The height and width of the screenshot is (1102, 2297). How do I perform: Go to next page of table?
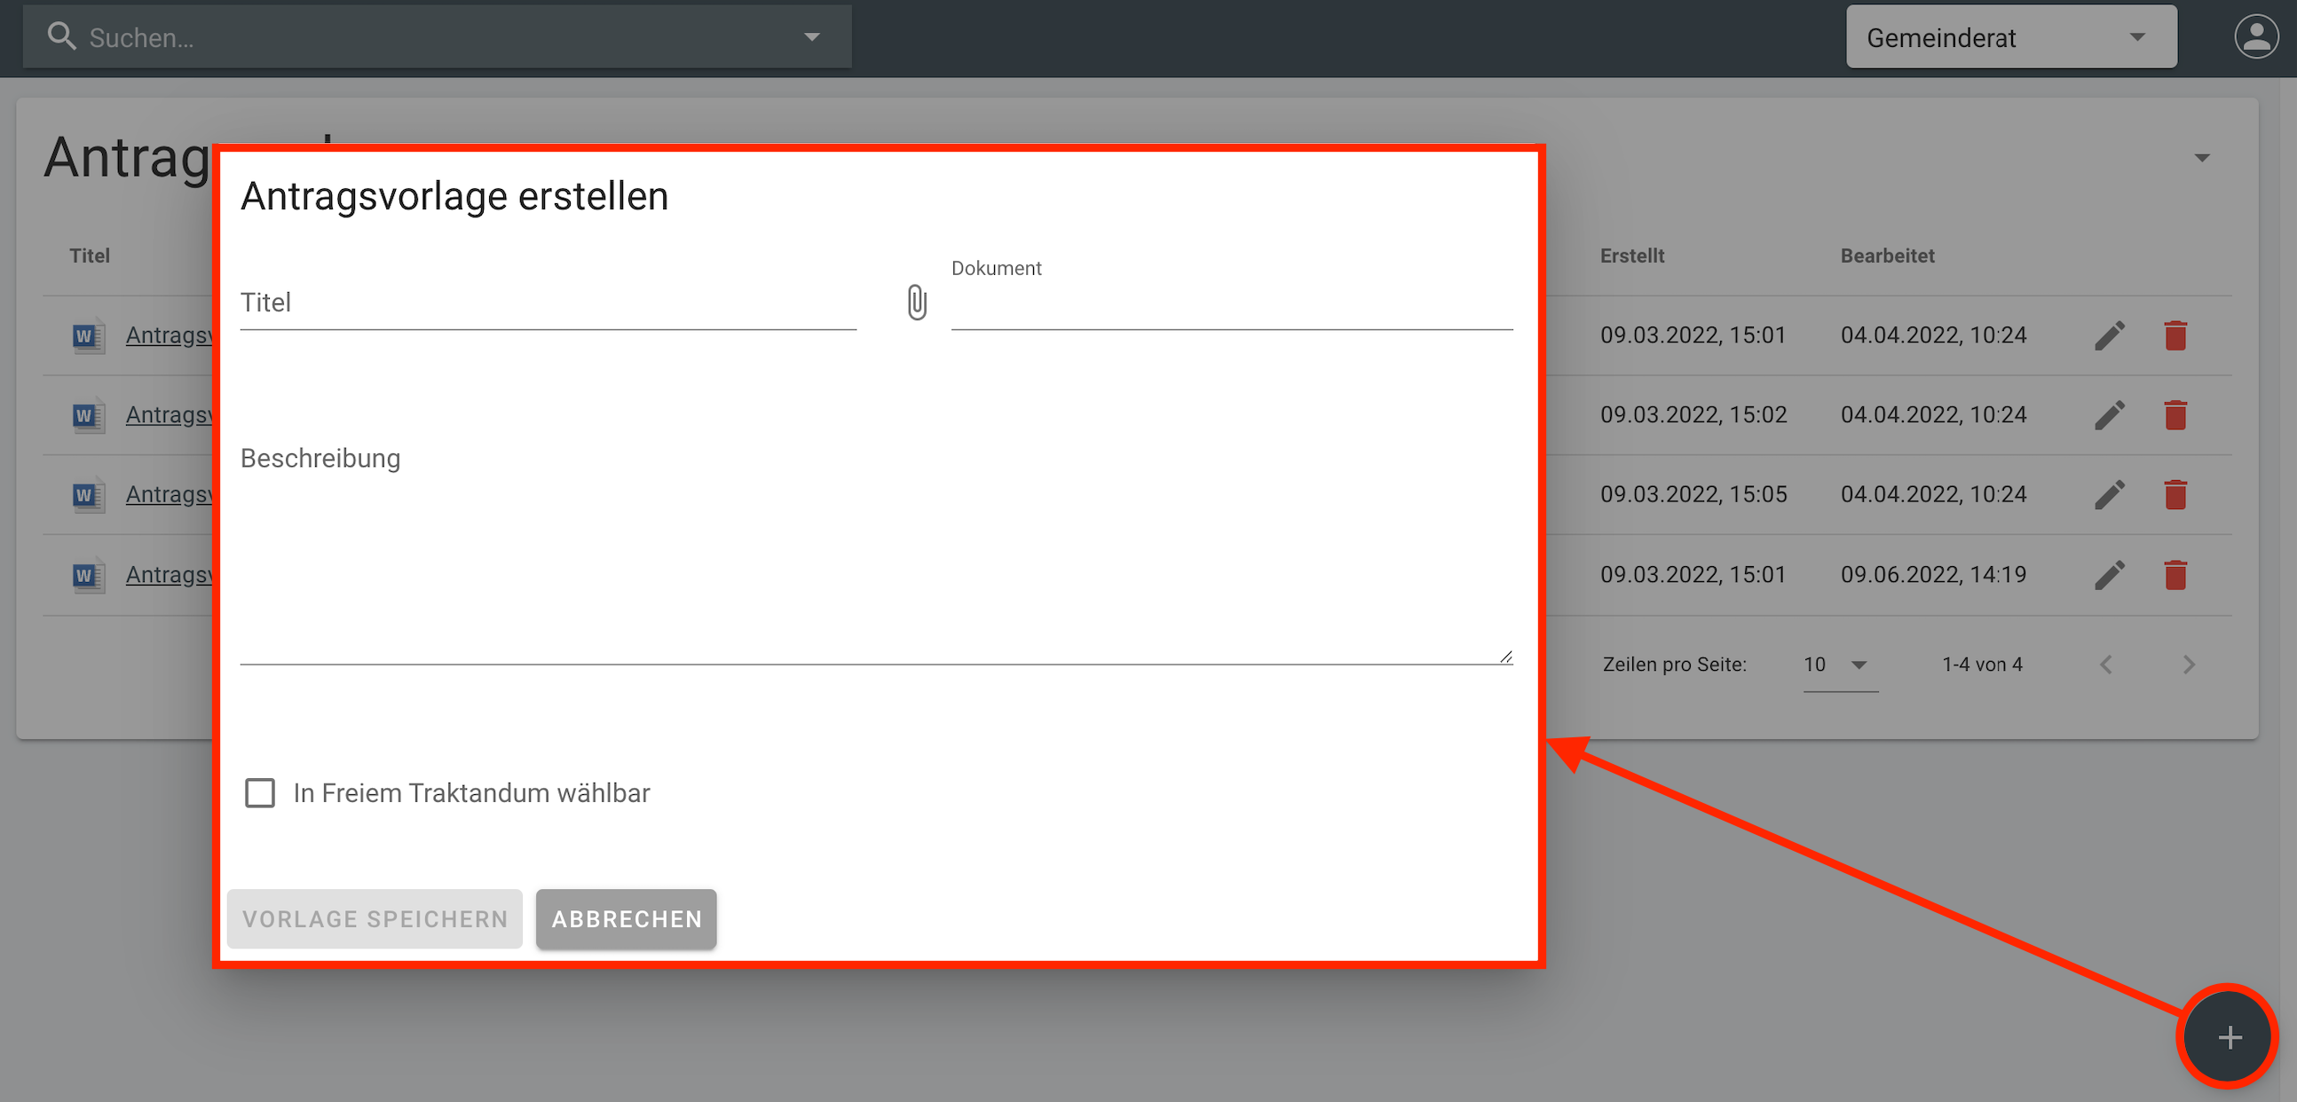pyautogui.click(x=2188, y=665)
